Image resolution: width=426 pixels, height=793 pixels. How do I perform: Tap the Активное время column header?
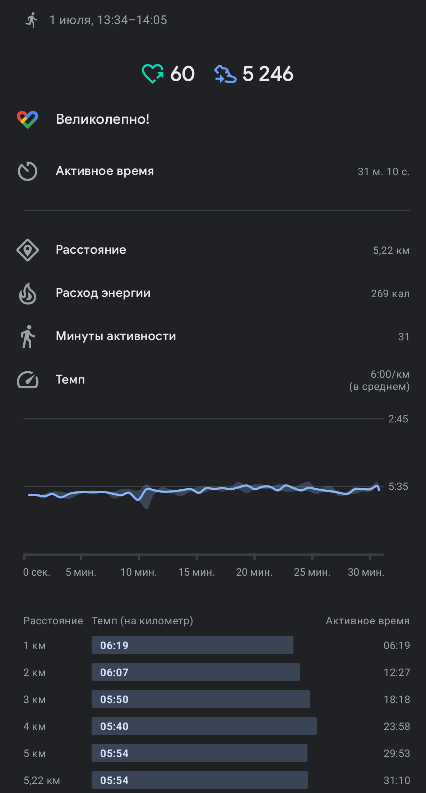[x=368, y=621]
